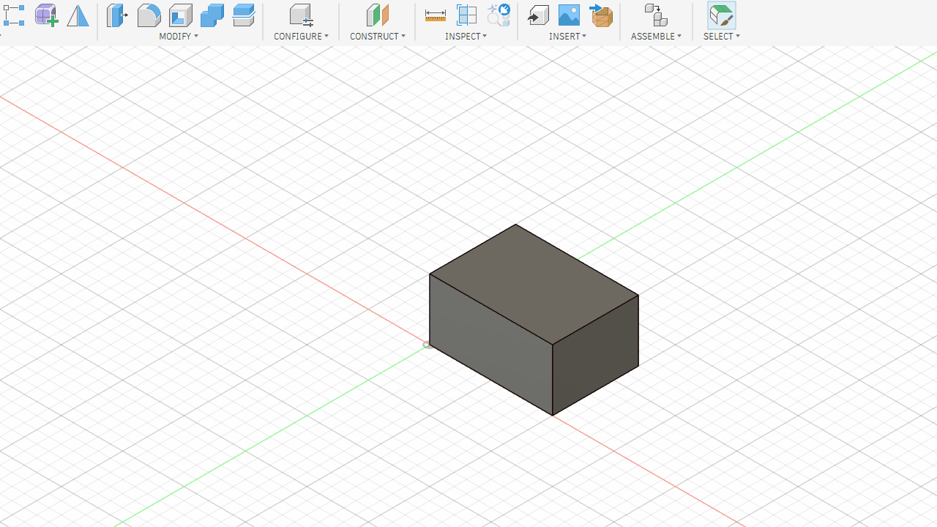Activate the Select tool icon
This screenshot has height=527, width=937.
point(722,15)
